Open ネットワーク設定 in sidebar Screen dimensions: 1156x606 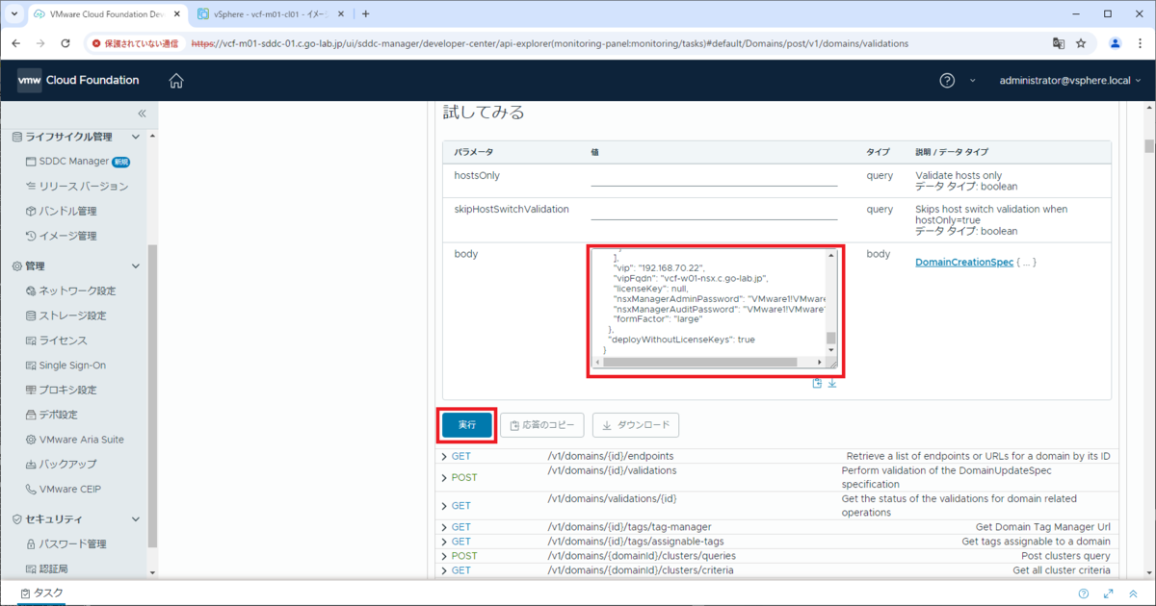70,291
